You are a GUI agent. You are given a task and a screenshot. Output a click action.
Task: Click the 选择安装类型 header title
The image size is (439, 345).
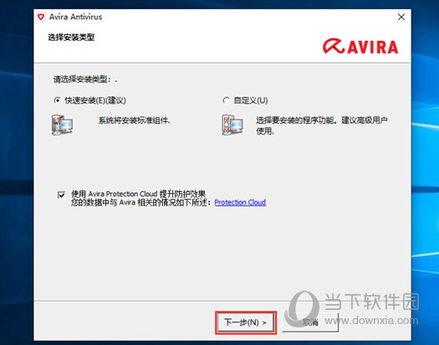(71, 38)
